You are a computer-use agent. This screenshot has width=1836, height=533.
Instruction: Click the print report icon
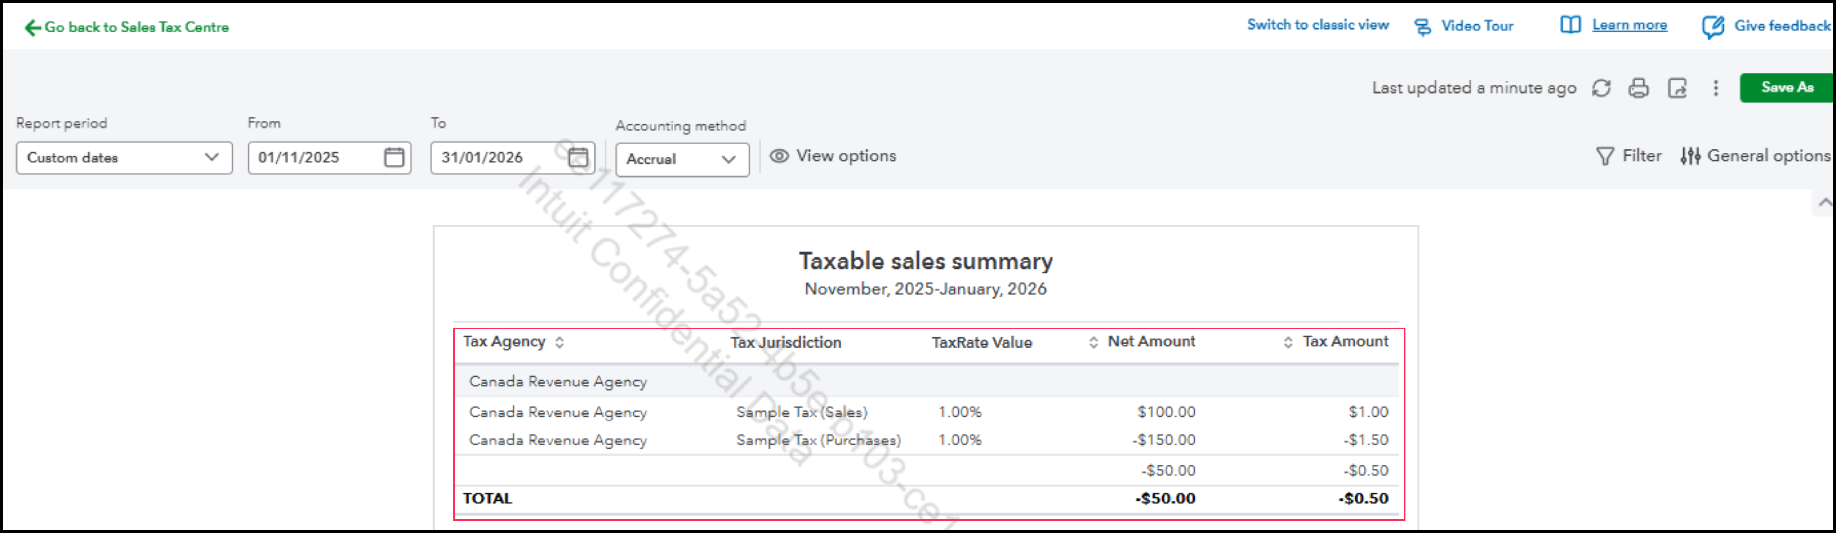(1639, 88)
